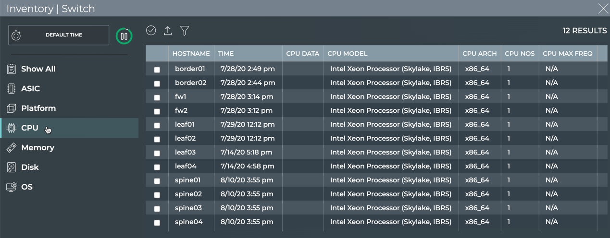610x238 pixels.
Task: Pause updates with green circular button
Action: coord(124,36)
